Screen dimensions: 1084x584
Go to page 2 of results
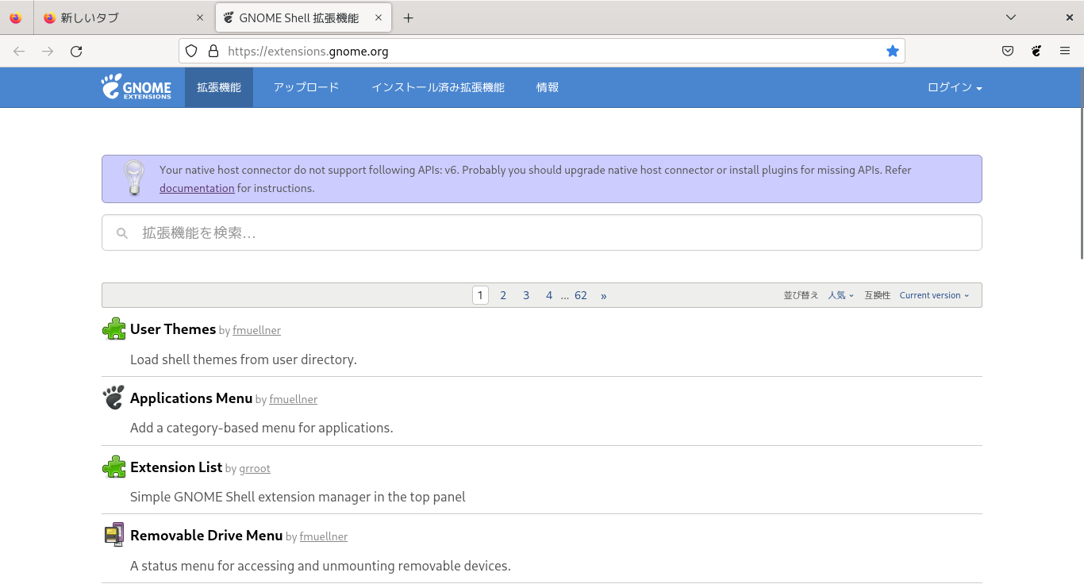click(503, 295)
